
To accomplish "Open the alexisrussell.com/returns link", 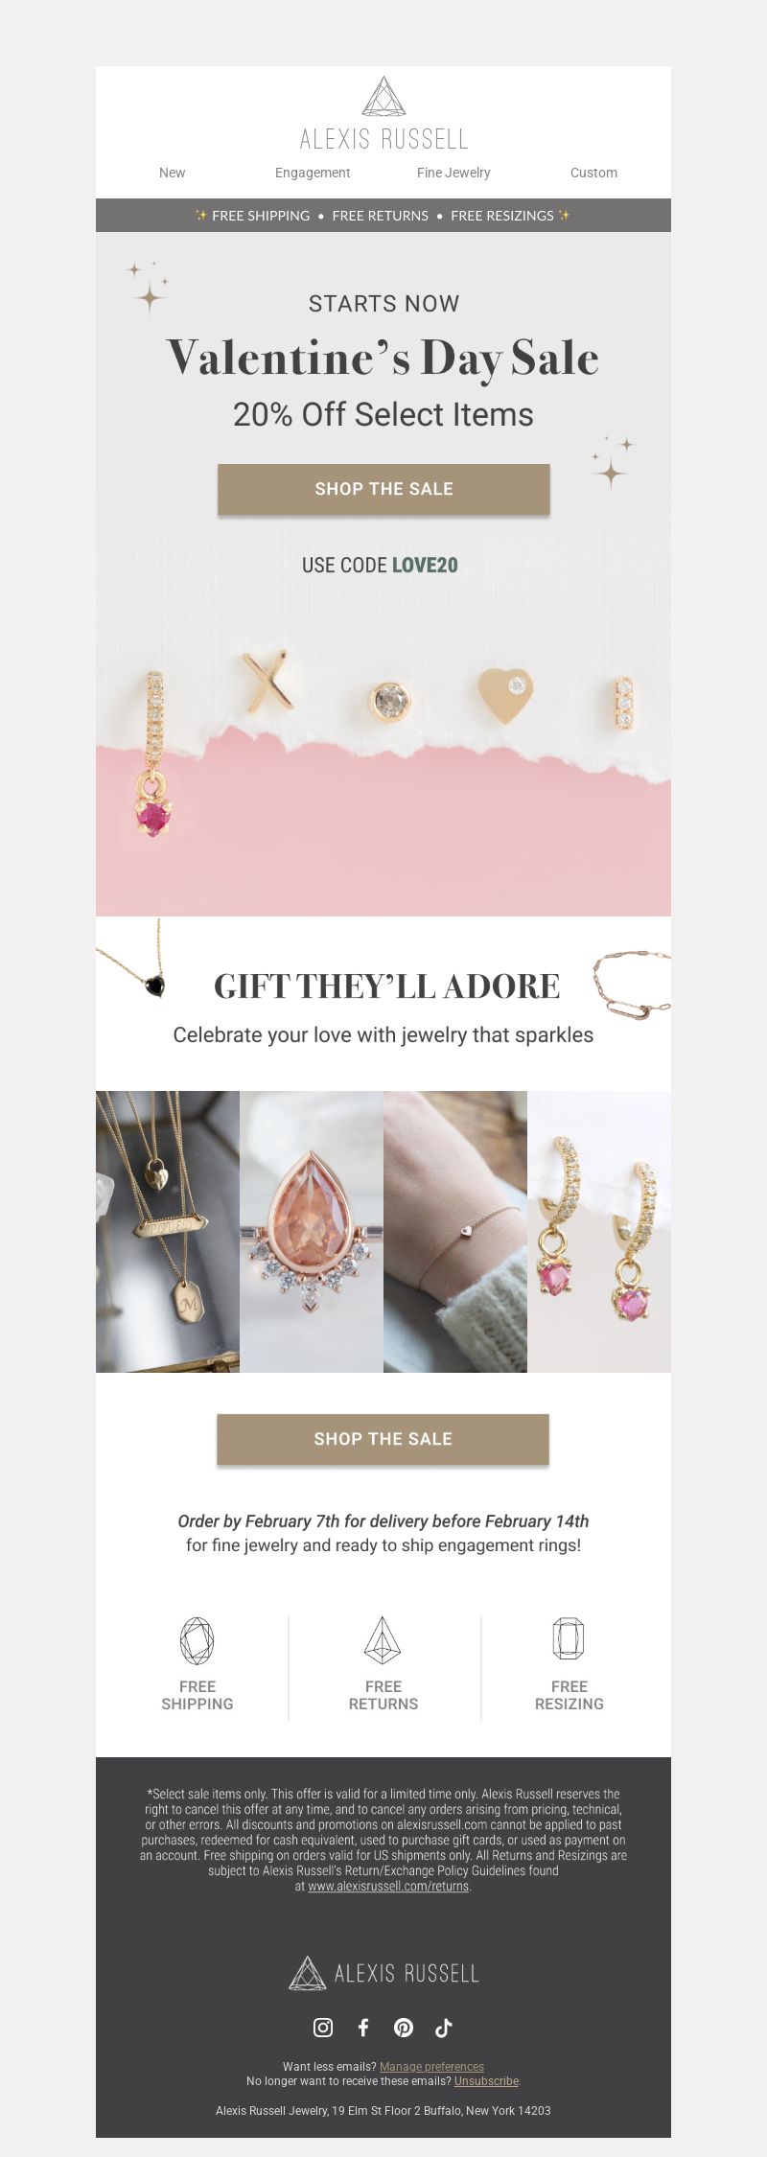I will click(x=388, y=1886).
